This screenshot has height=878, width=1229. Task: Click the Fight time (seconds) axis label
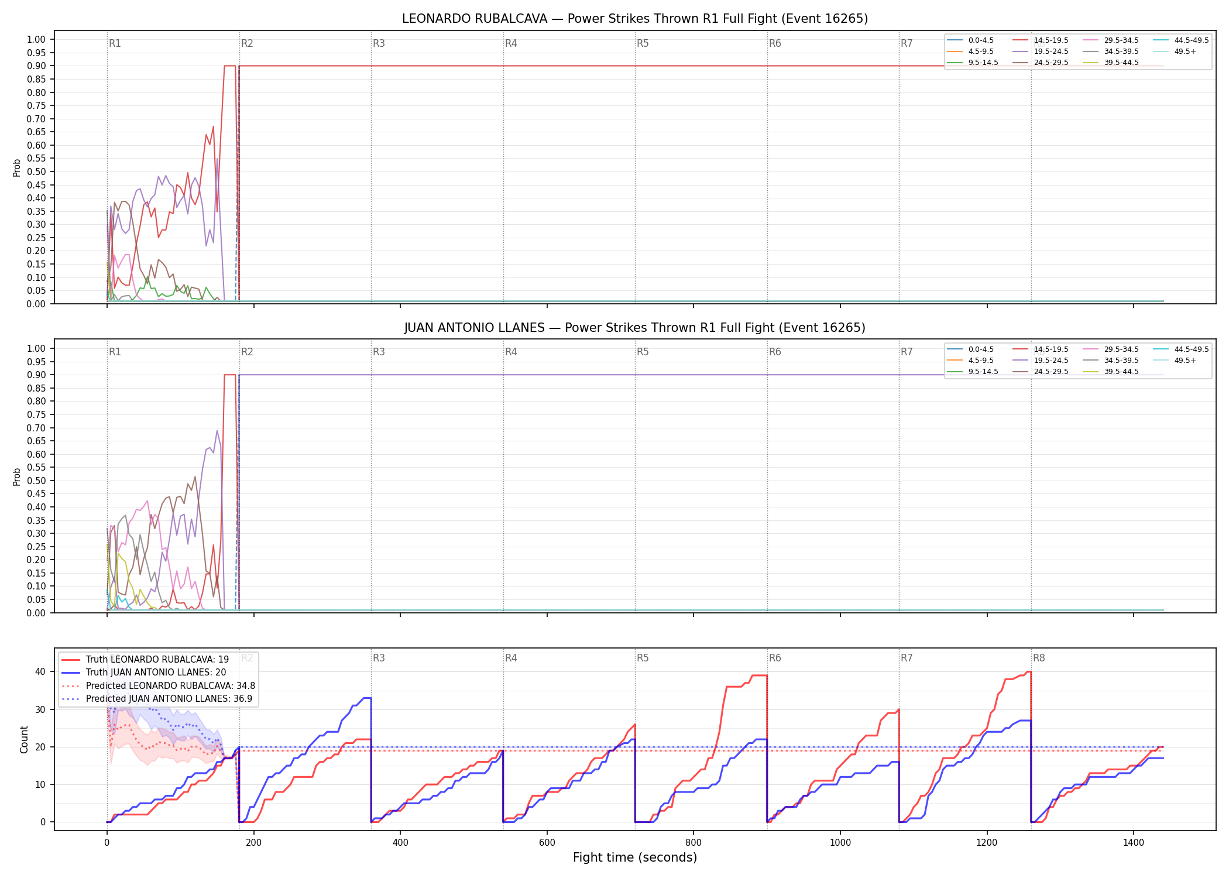[635, 858]
